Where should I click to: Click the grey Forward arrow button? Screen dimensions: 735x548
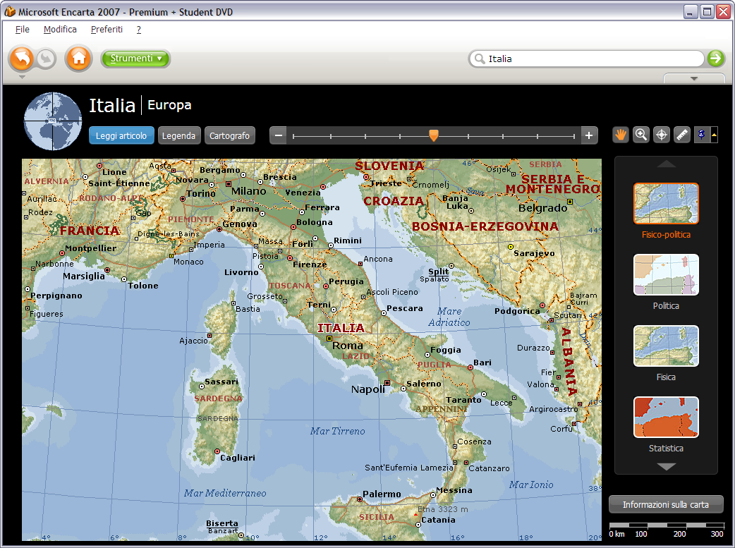click(x=46, y=59)
